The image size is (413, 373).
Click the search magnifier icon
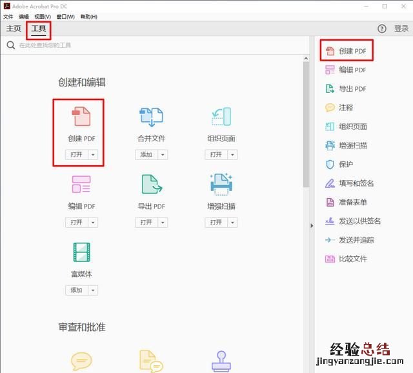(x=11, y=45)
